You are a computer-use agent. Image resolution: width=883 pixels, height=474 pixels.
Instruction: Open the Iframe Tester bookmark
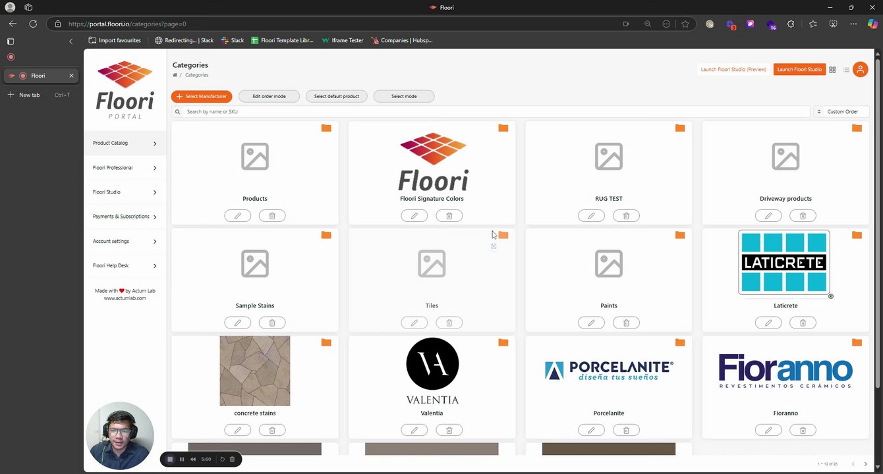point(343,40)
